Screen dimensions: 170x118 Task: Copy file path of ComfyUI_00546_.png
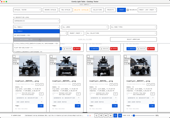pos(111,84)
